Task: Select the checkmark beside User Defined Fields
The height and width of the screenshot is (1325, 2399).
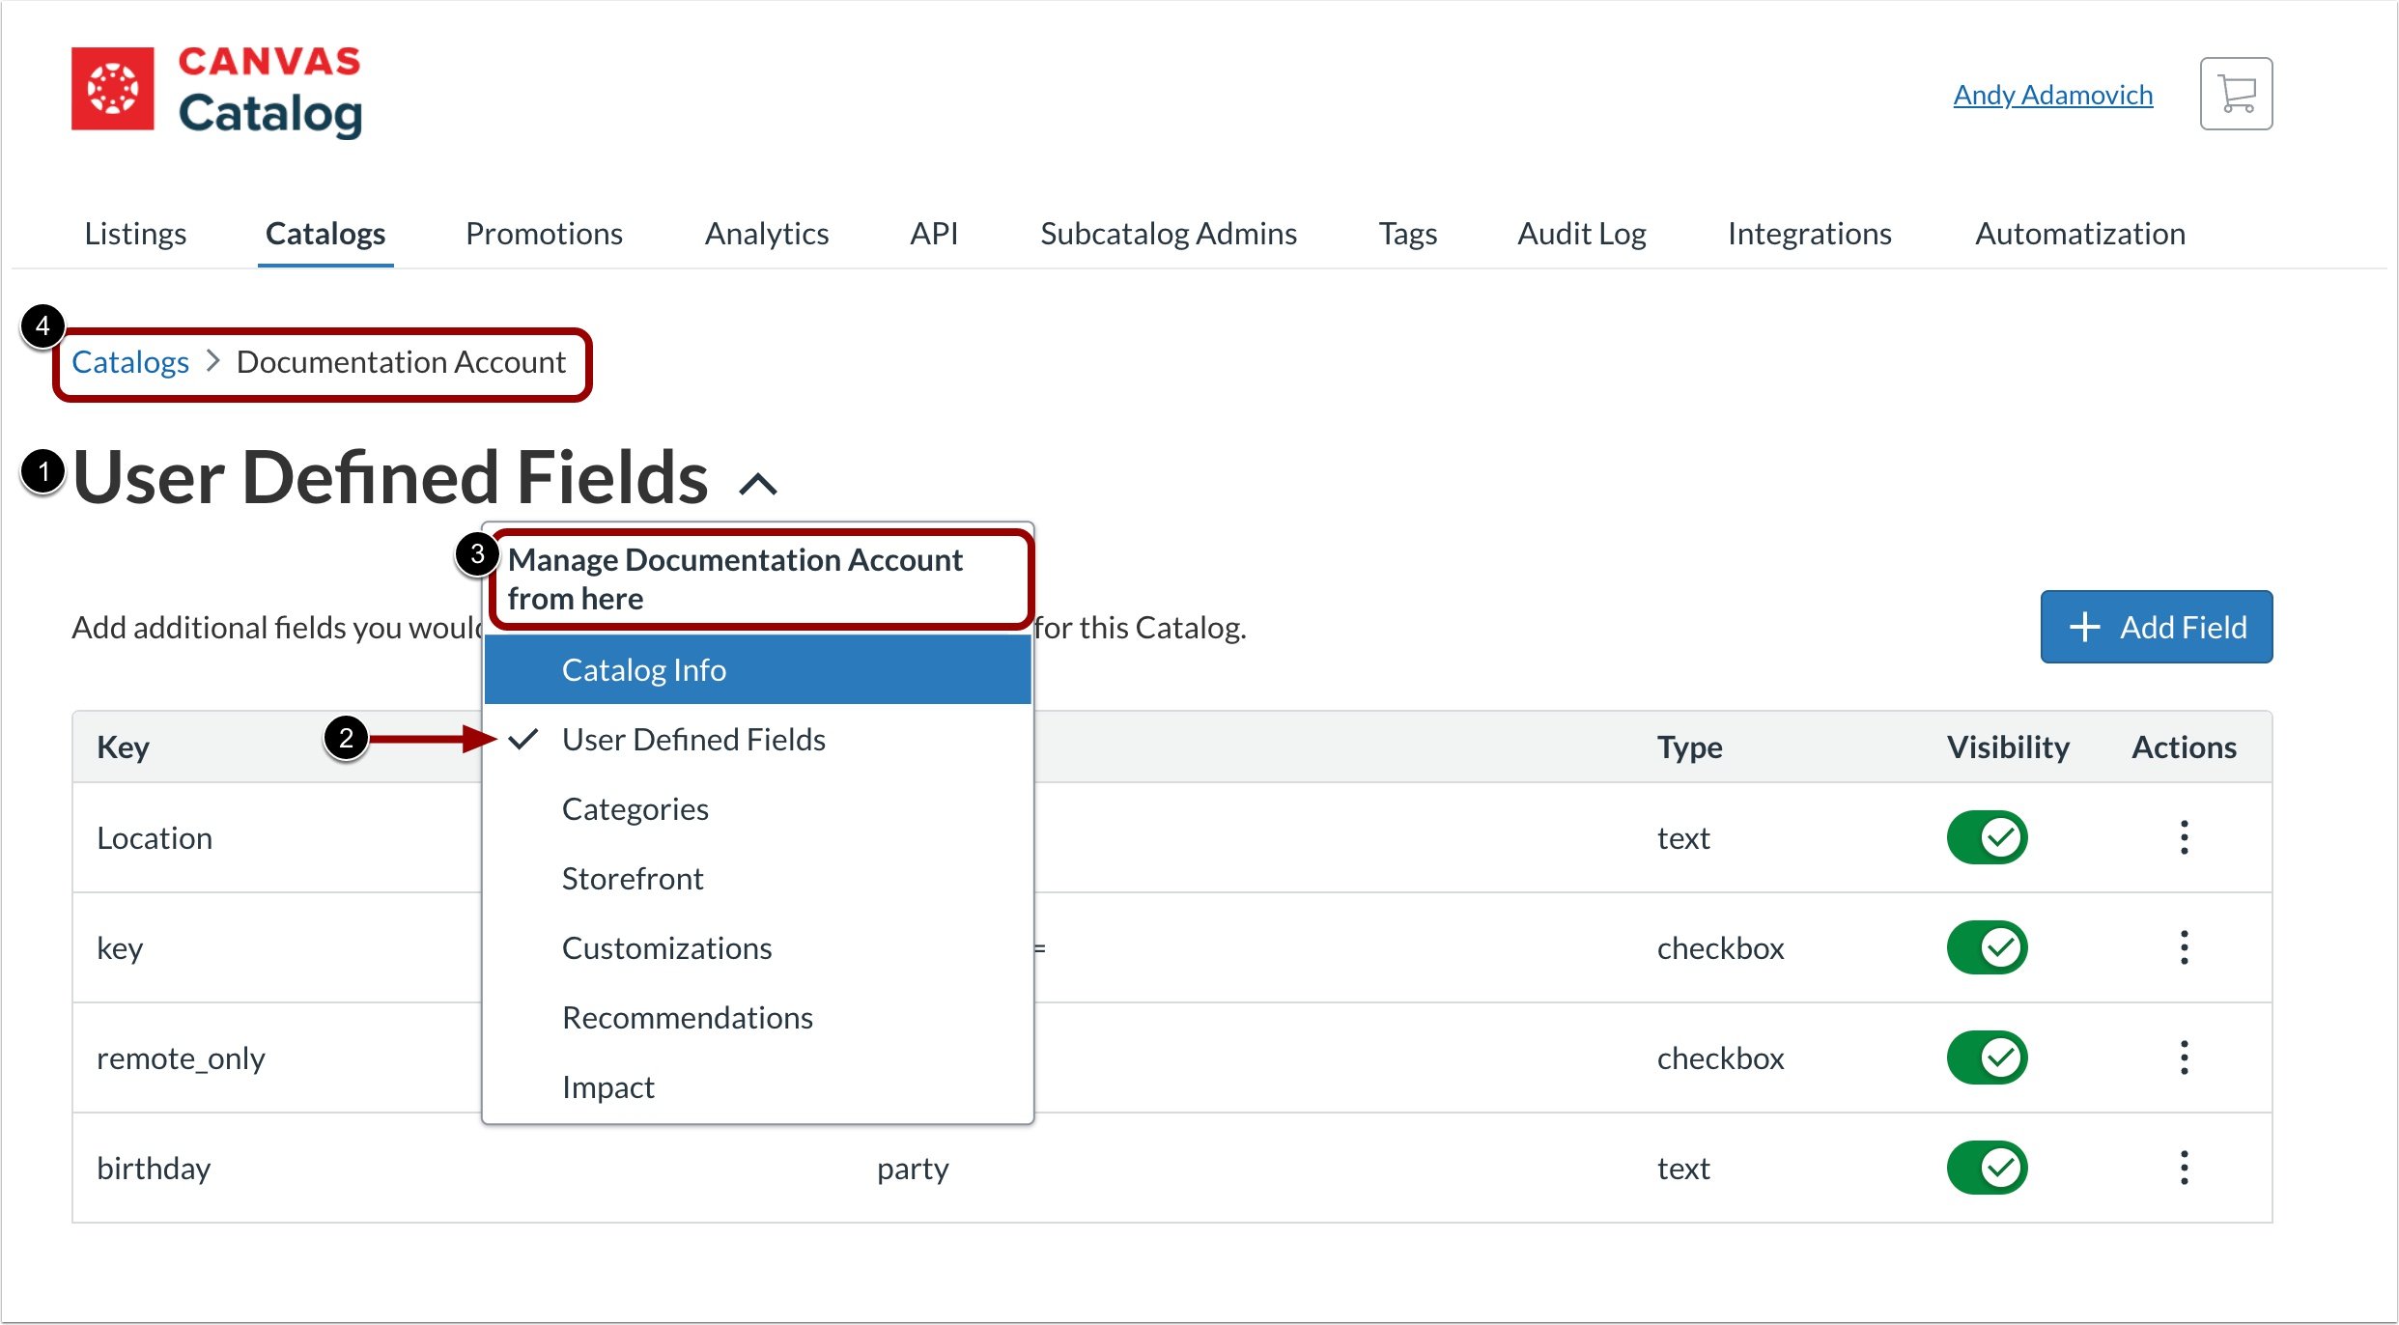Action: pyautogui.click(x=522, y=739)
